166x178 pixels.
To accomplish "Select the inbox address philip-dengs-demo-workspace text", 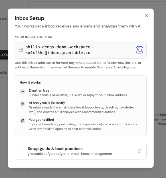I will (x=59, y=50).
